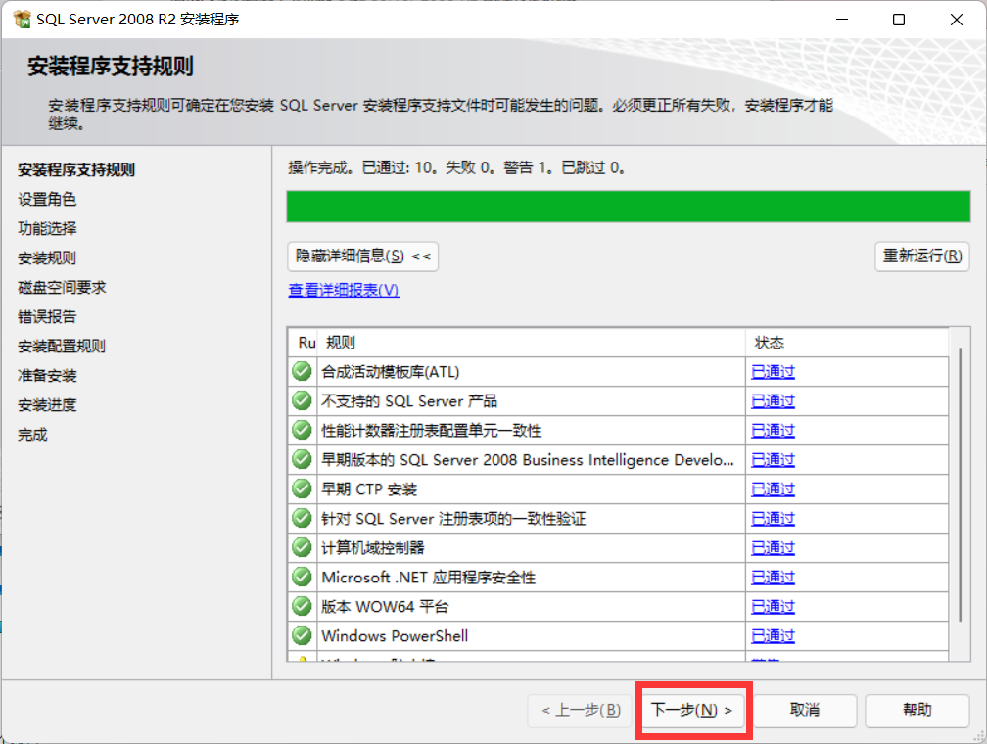The height and width of the screenshot is (744, 987).
Task: Select 设置角色 step in the left sidebar
Action: tap(47, 199)
